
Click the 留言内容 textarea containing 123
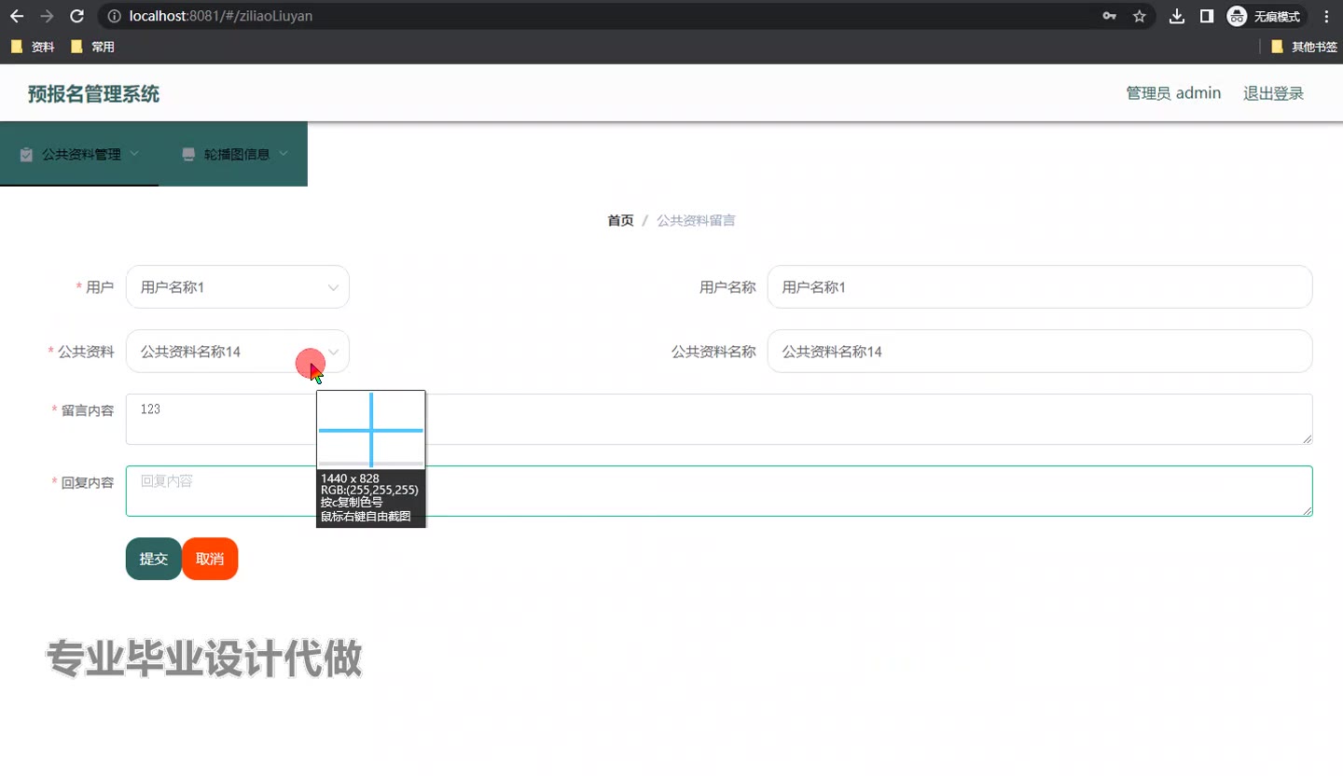tap(719, 420)
